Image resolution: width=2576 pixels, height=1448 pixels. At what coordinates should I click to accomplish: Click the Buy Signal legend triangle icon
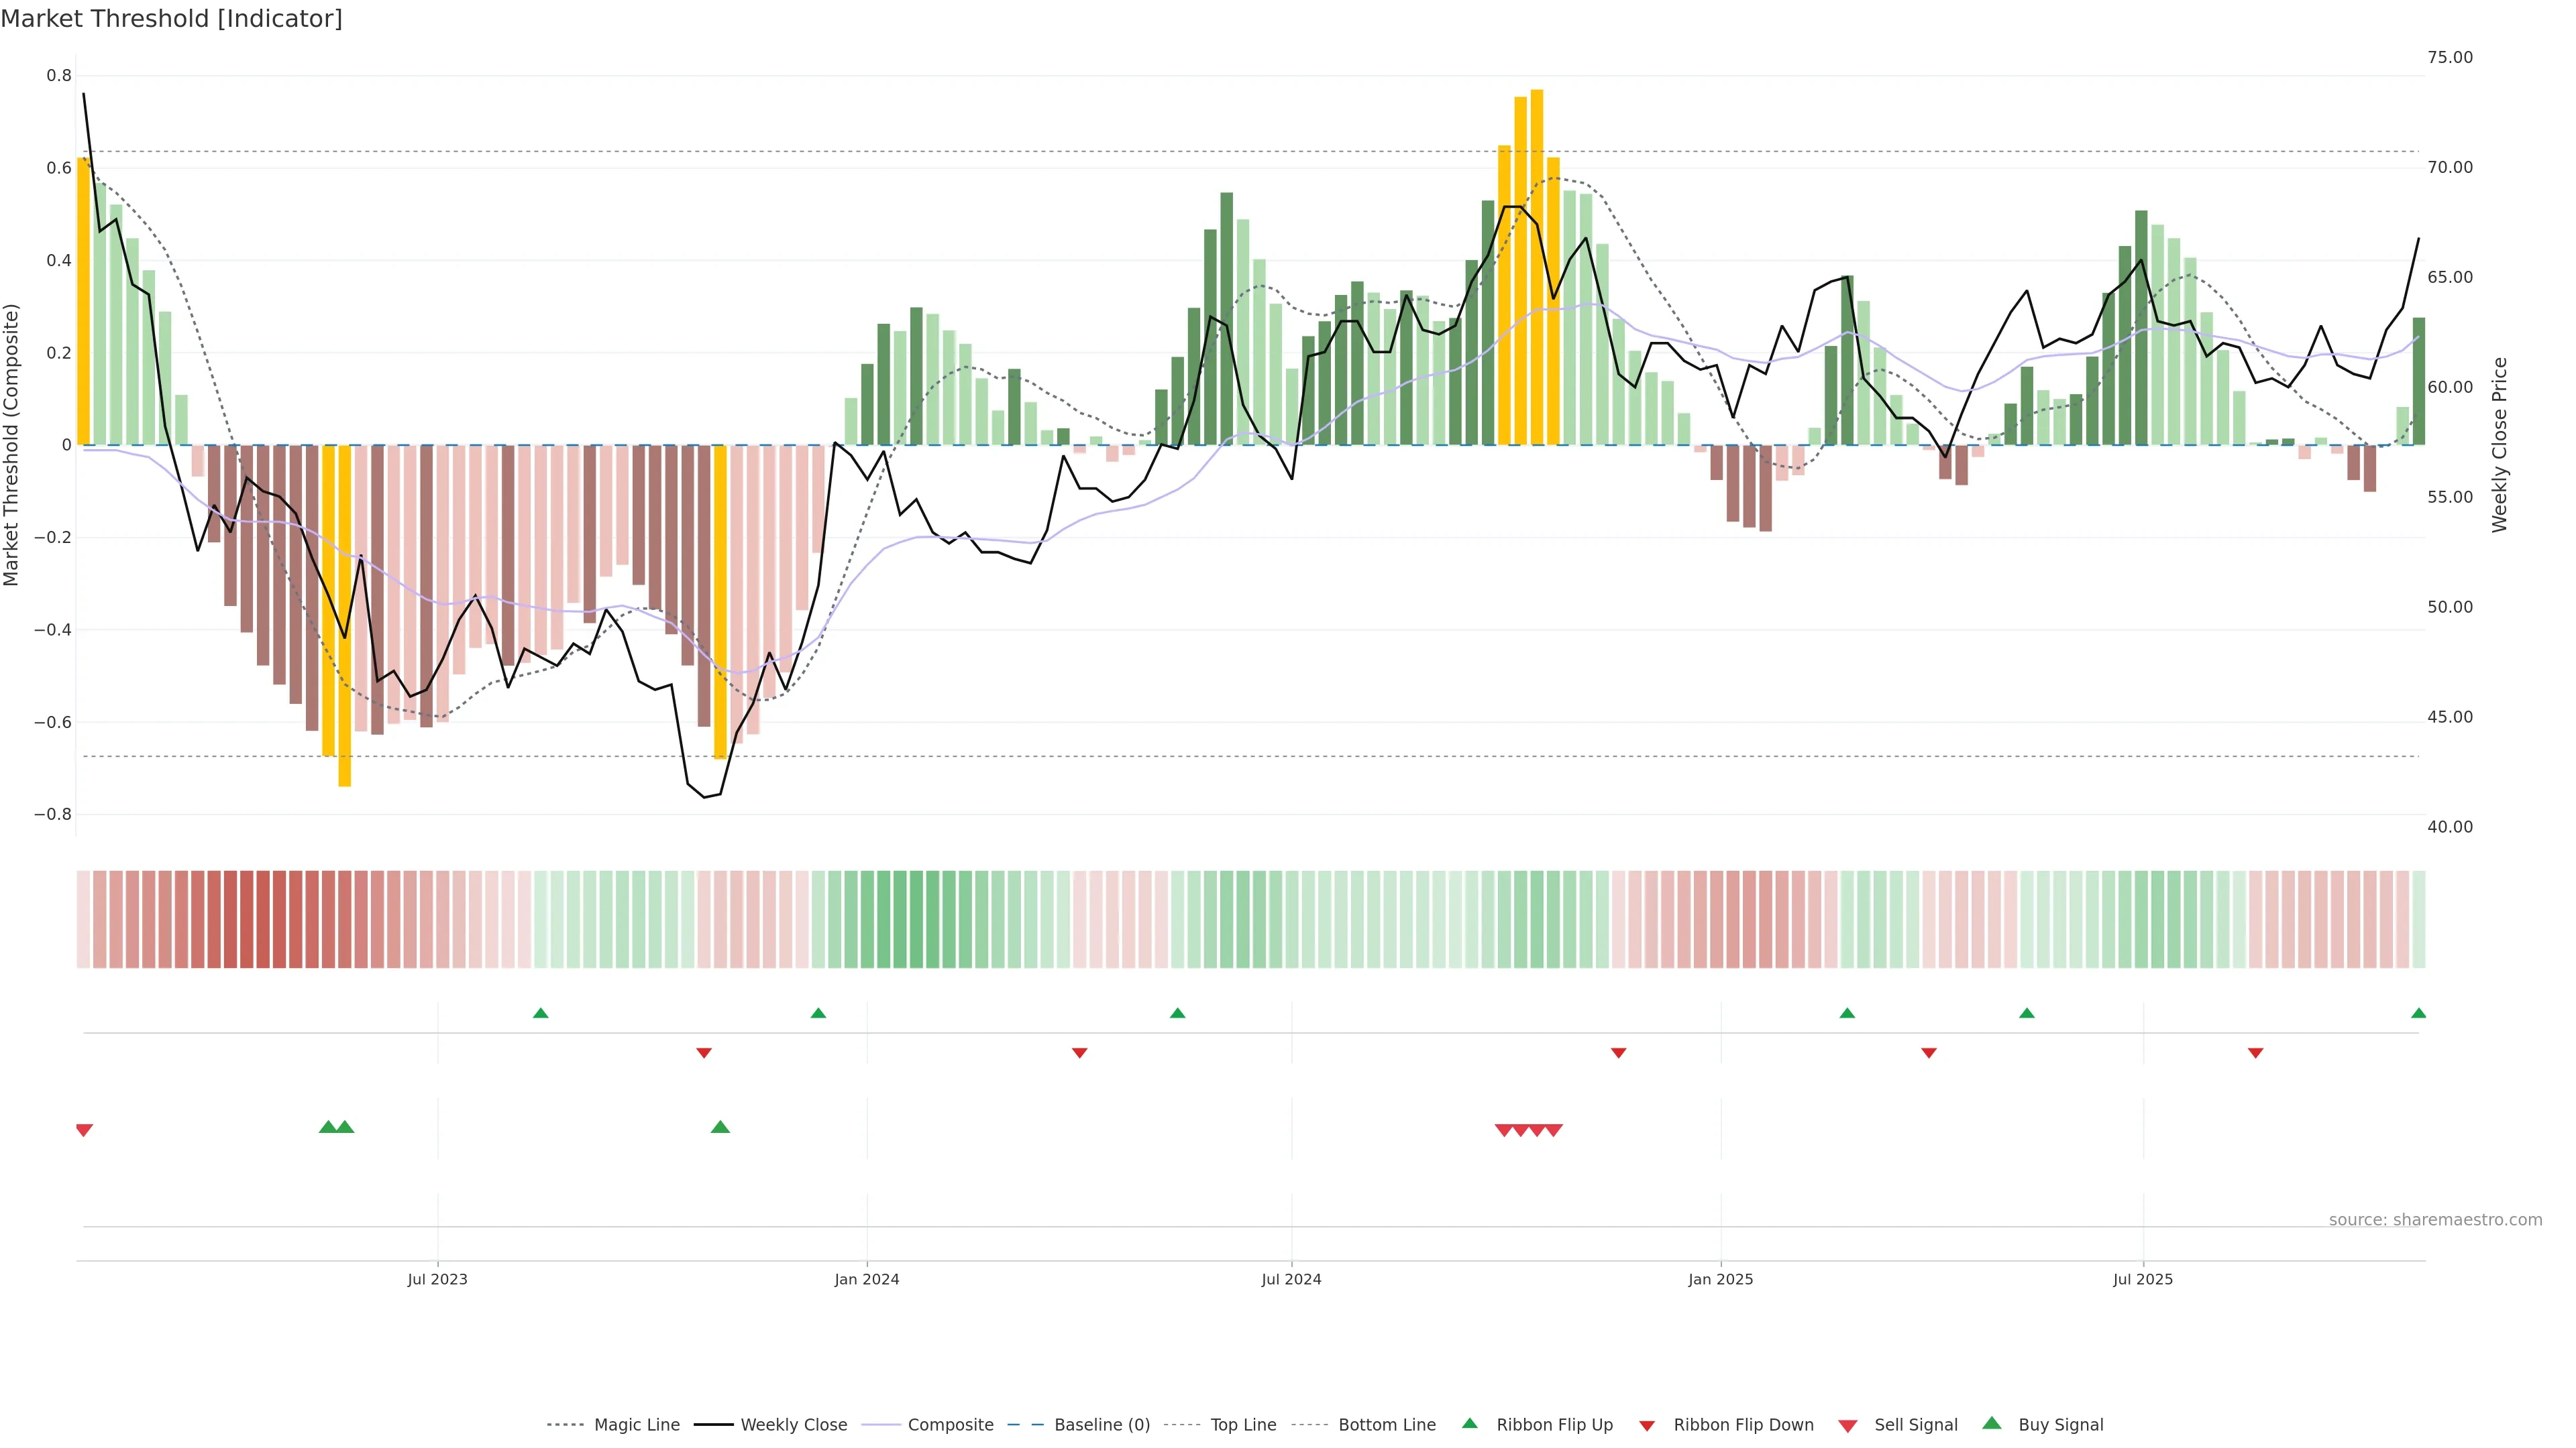[x=1992, y=1423]
